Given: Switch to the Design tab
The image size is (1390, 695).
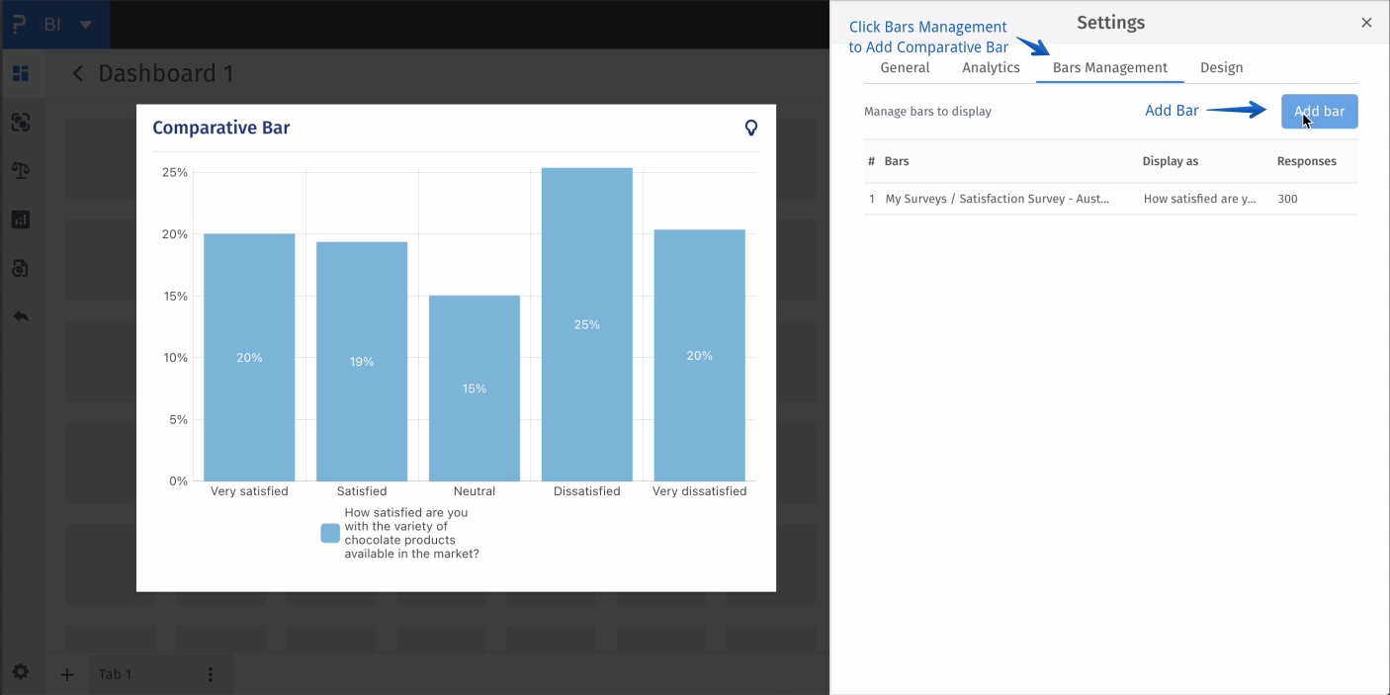Looking at the screenshot, I should pos(1221,67).
